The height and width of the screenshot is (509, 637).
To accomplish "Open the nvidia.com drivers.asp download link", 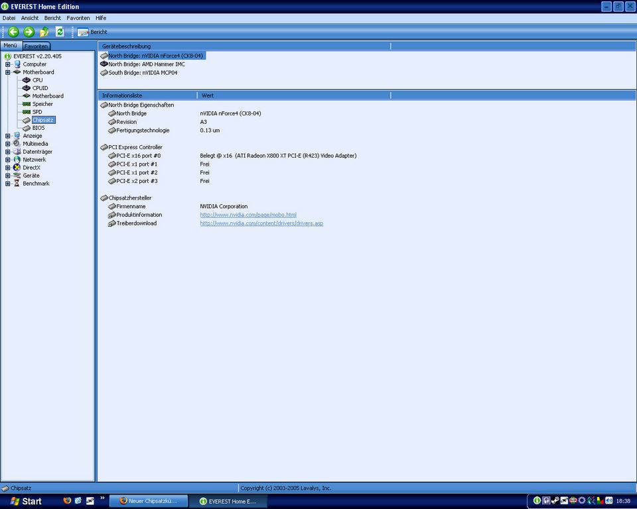I will coord(261,223).
